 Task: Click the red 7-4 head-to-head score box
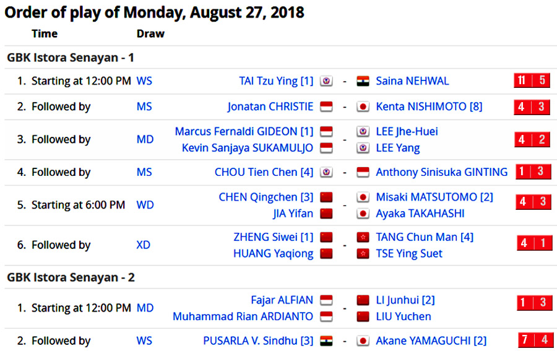point(535,340)
